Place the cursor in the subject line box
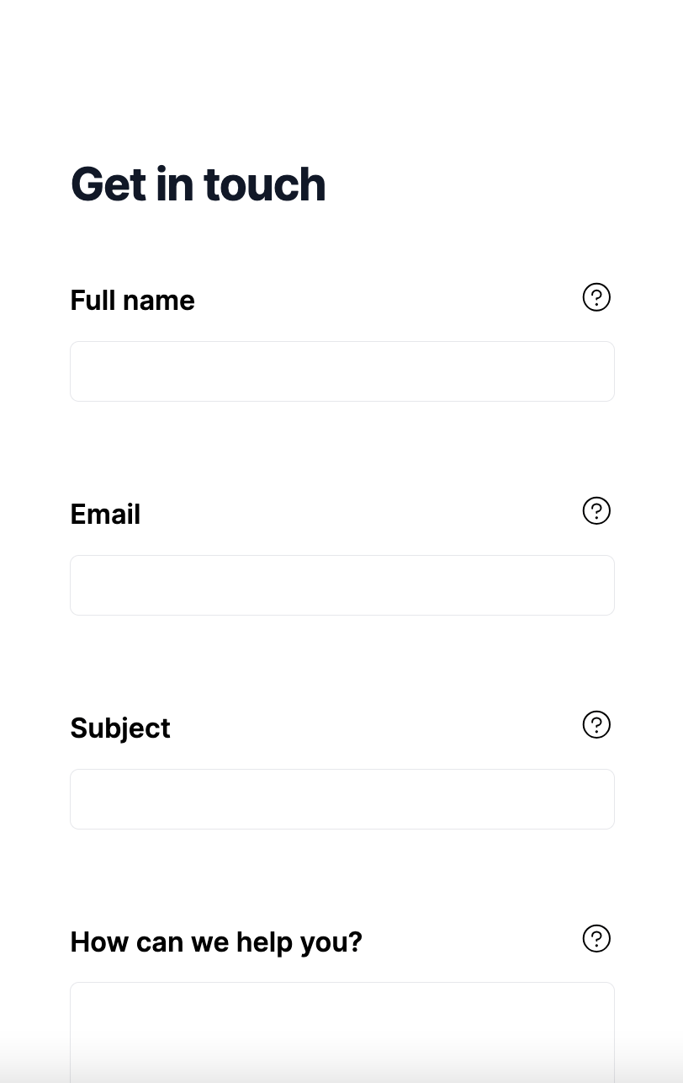The height and width of the screenshot is (1083, 683). (342, 799)
